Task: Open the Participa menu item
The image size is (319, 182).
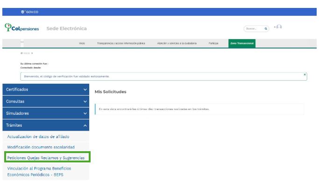Action: (x=213, y=43)
